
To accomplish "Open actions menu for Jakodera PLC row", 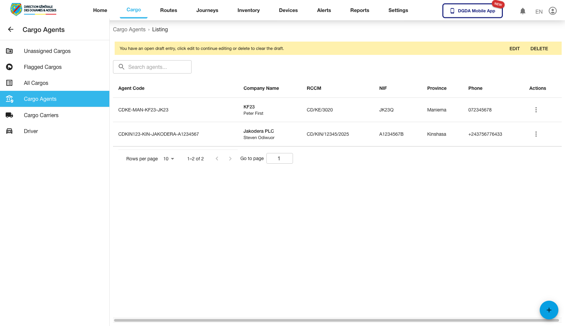I will (x=536, y=134).
